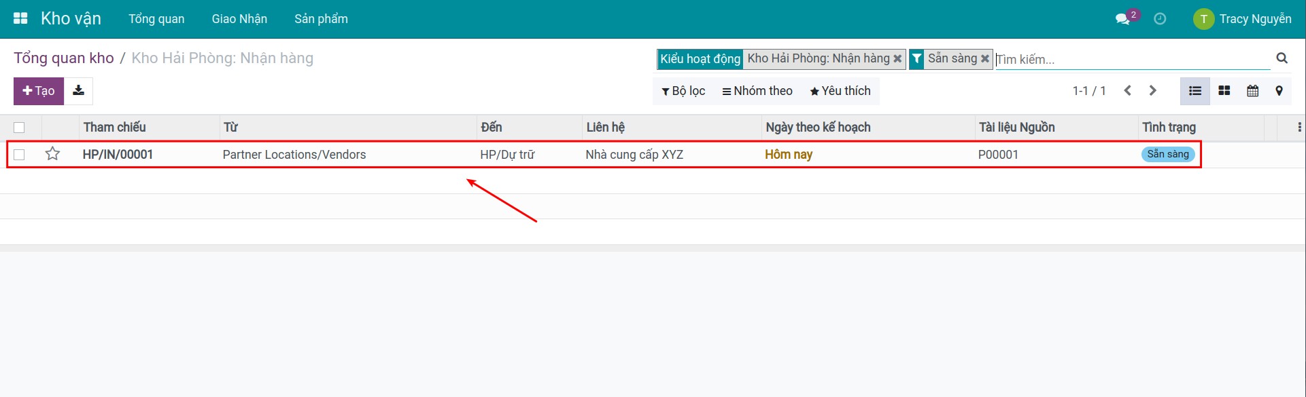Open the apps grid home menu
This screenshot has height=397, width=1306.
20,18
